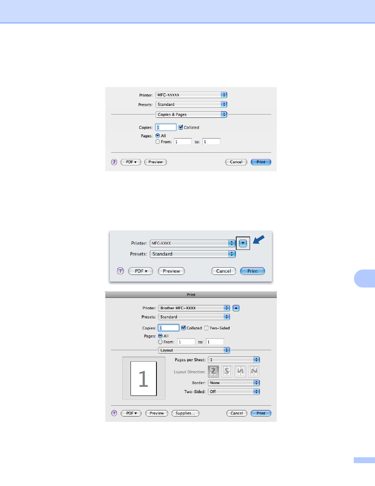The width and height of the screenshot is (375, 486).
Task: Open Border dropdown set to None
Action: 234,383
